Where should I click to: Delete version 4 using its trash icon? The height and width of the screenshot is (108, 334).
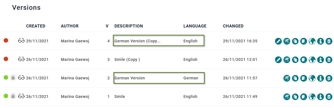(329, 41)
